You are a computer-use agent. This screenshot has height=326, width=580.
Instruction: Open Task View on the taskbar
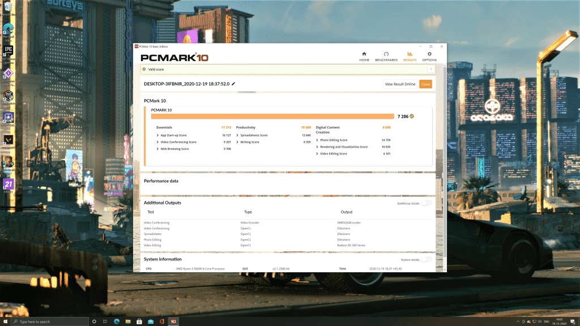pos(105,321)
